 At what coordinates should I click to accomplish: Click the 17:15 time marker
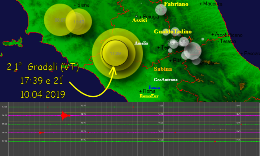pyautogui.click(x=83, y=140)
